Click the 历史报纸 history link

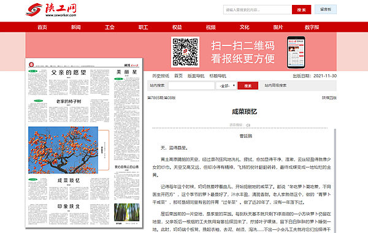161,76
